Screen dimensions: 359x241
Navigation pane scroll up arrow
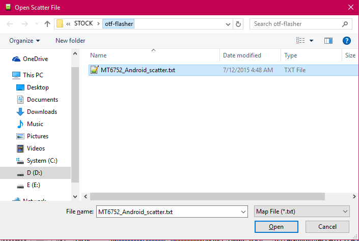click(x=75, y=53)
